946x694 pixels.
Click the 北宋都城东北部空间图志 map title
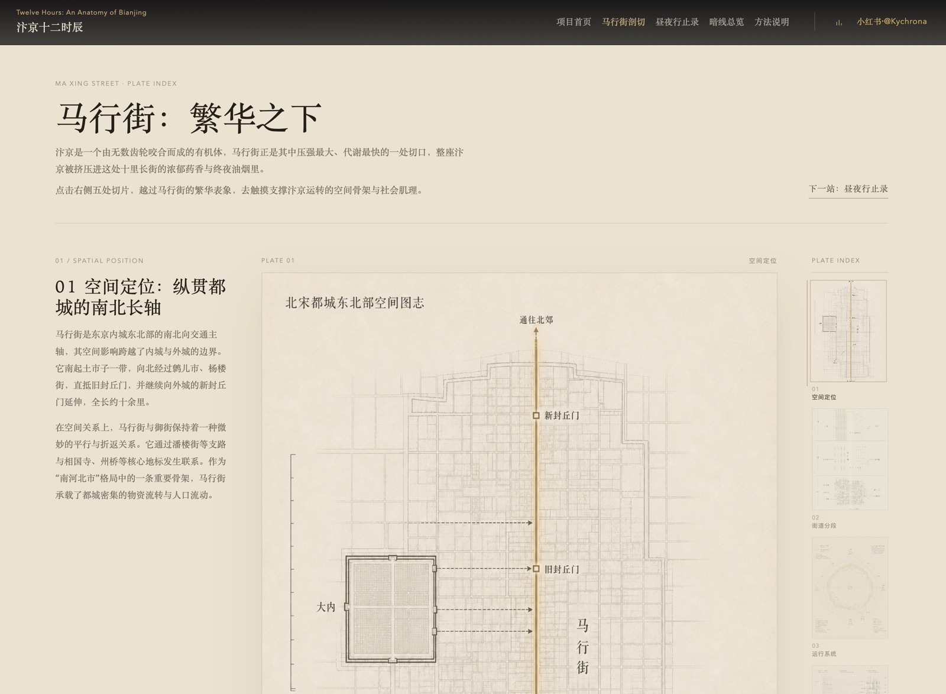pos(355,303)
